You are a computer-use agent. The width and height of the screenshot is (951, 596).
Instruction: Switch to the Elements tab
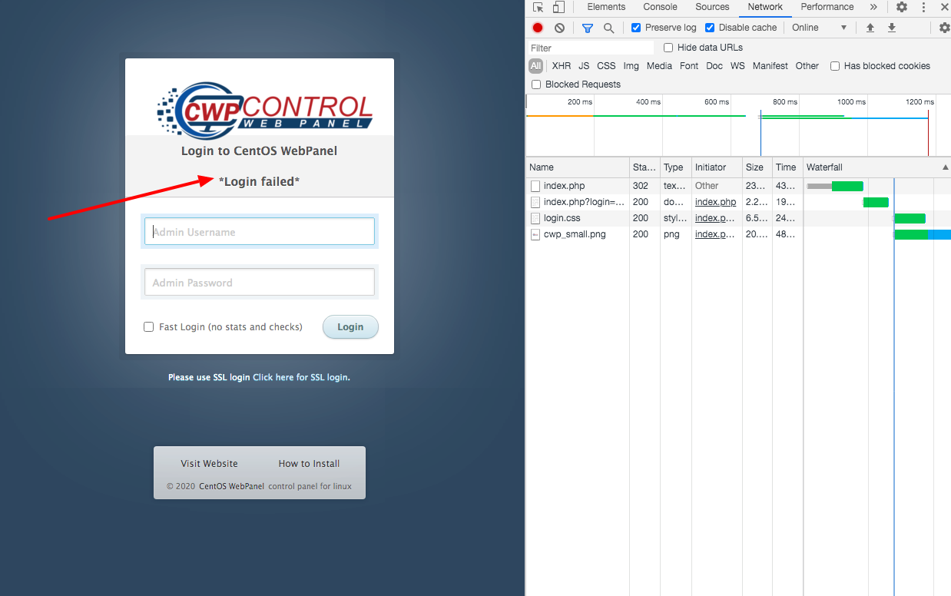[x=606, y=7]
